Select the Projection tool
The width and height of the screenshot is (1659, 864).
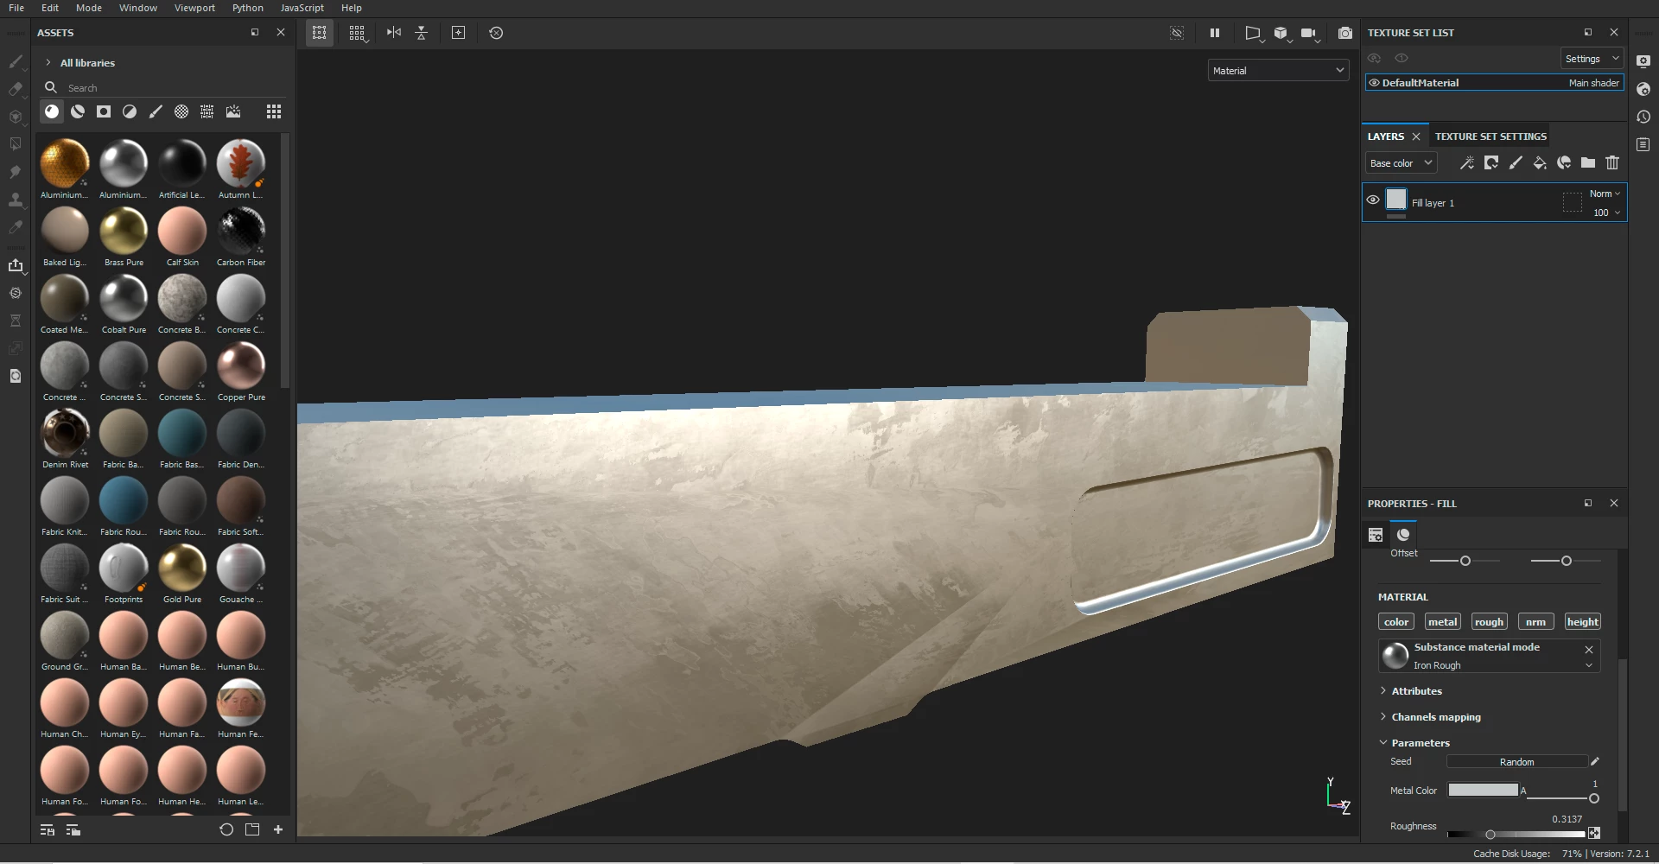point(16,117)
